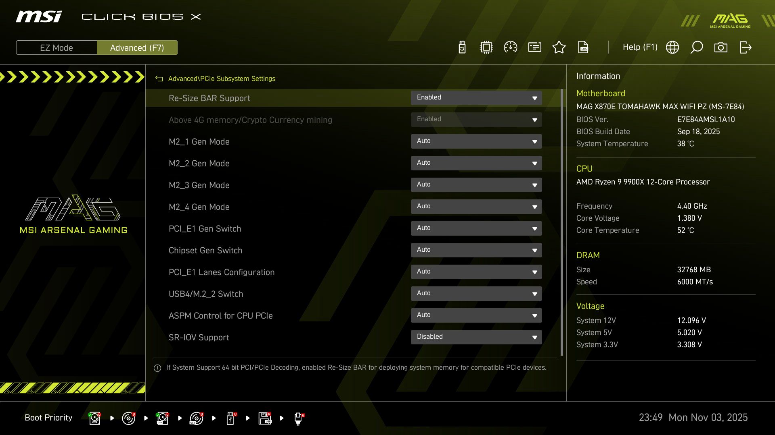The width and height of the screenshot is (775, 435).
Task: Click the exit BIOS arrow icon
Action: (745, 47)
